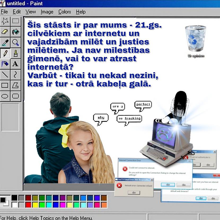Open the File menu

4,12
